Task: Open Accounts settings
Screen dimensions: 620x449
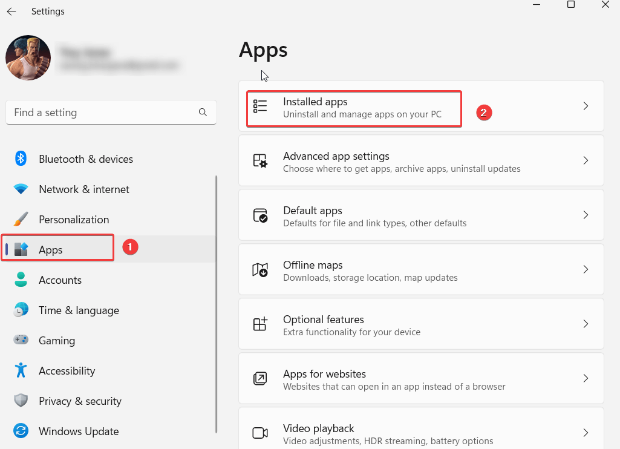Action: pos(109,280)
